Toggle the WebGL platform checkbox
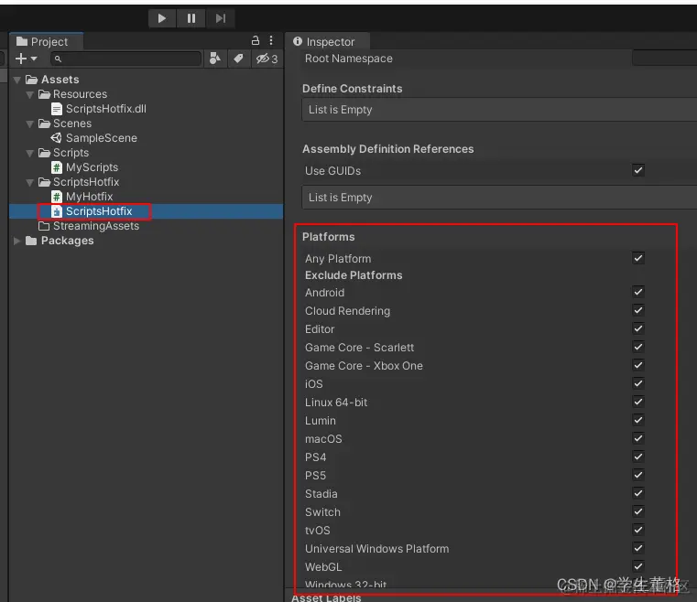The image size is (697, 602). [638, 566]
